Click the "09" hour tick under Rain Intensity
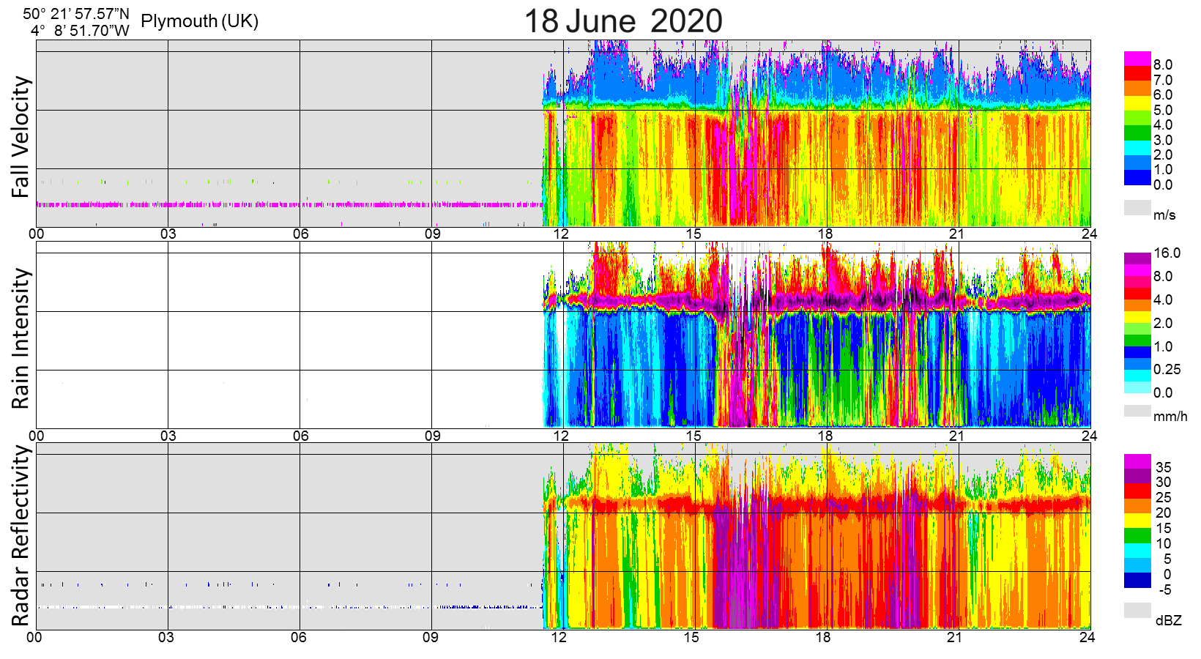The width and height of the screenshot is (1201, 659). pos(432,436)
